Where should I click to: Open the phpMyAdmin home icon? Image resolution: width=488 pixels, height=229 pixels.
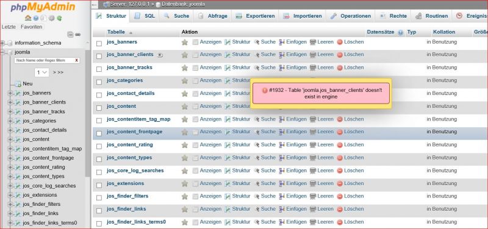click(27, 18)
